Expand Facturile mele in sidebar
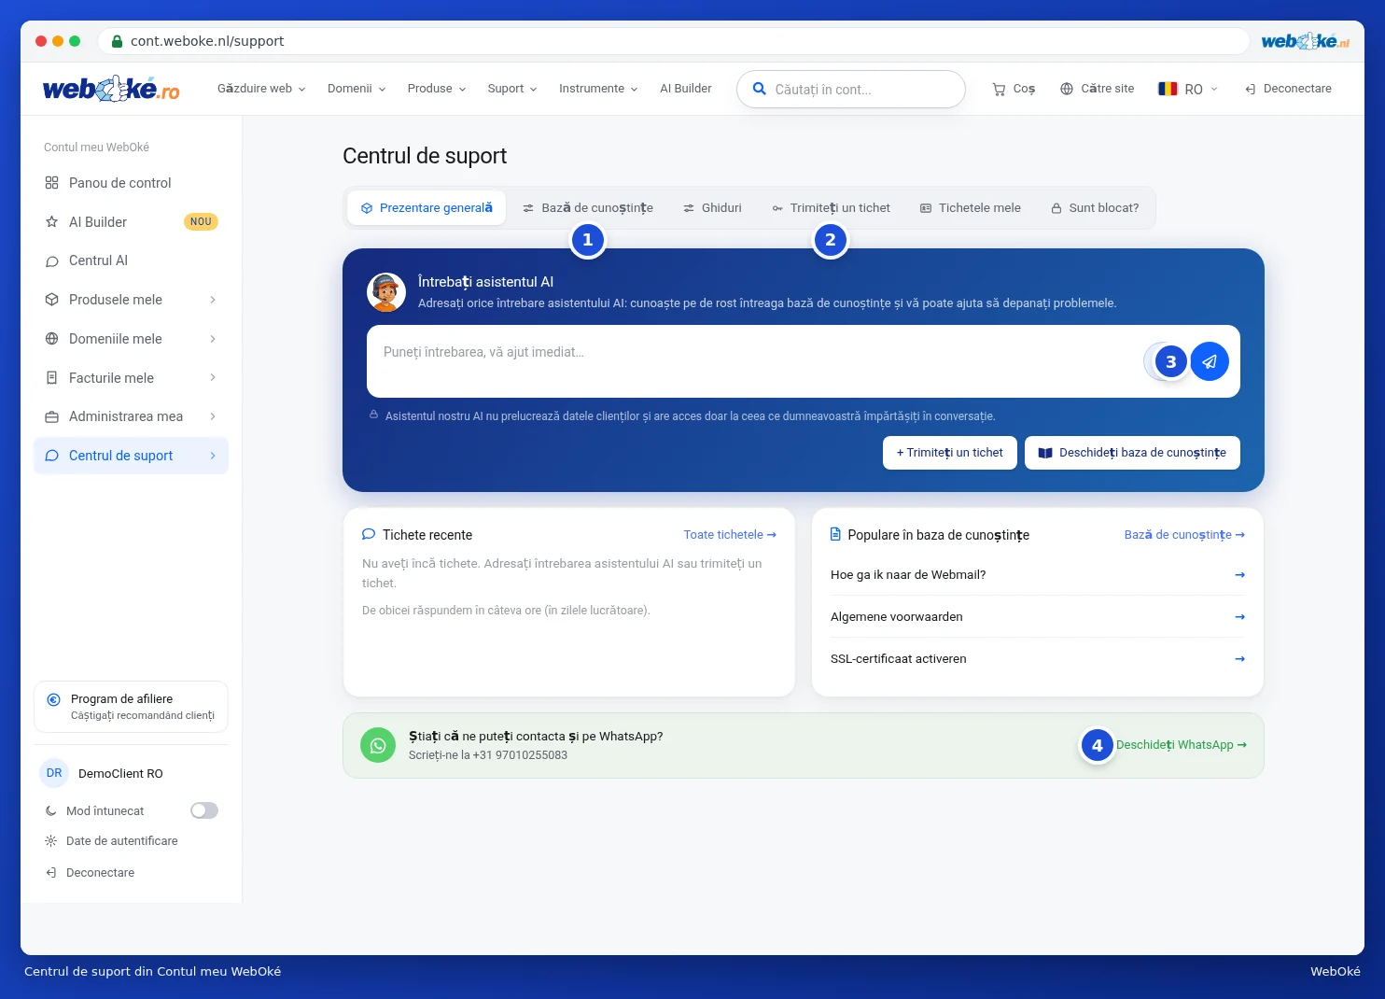The height and width of the screenshot is (999, 1385). (131, 378)
